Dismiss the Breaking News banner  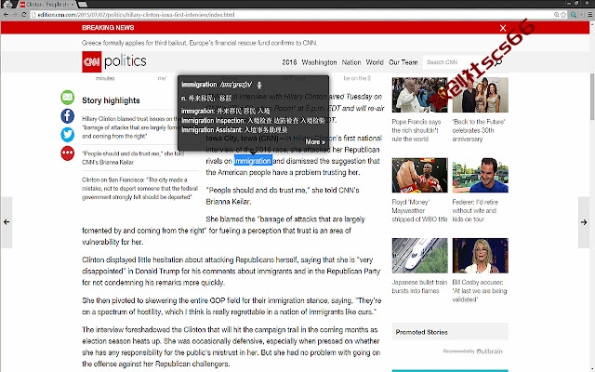[x=503, y=28]
